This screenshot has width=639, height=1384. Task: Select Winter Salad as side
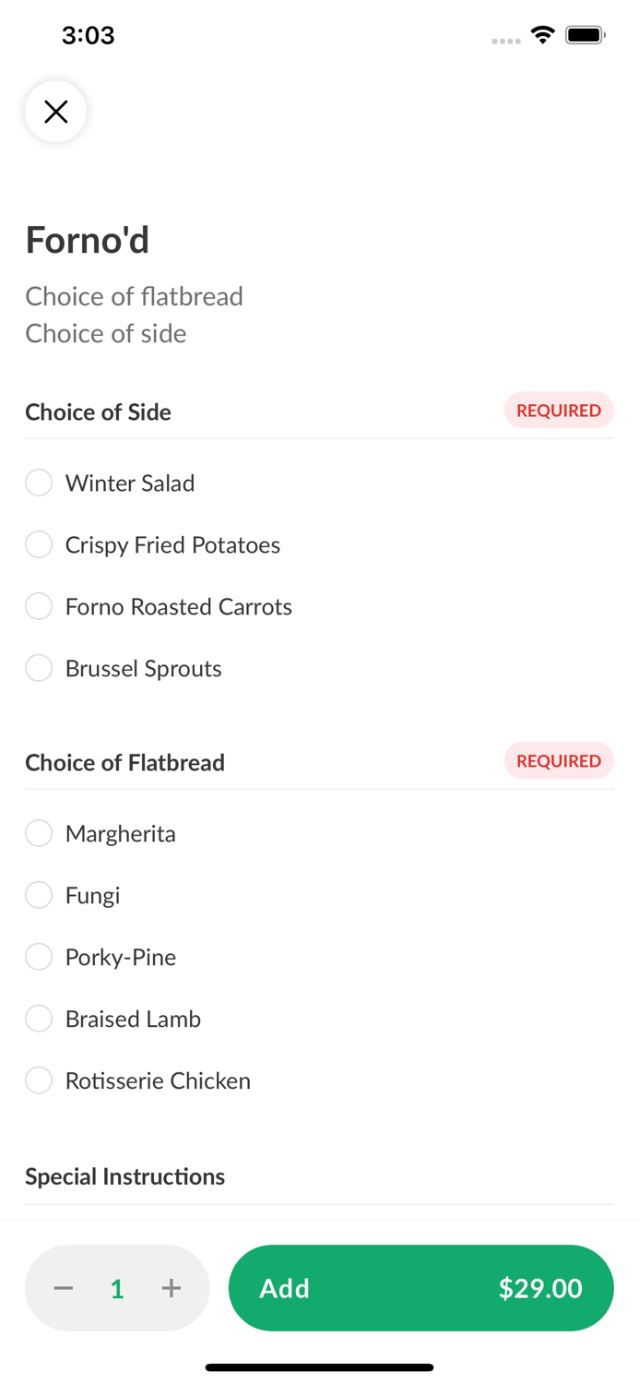click(39, 483)
